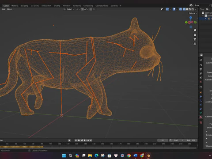Open the Object Data tab (green triangle)
Viewport: 212px width, 159px height.
coord(201,113)
